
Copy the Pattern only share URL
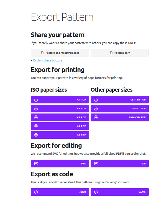point(120,53)
